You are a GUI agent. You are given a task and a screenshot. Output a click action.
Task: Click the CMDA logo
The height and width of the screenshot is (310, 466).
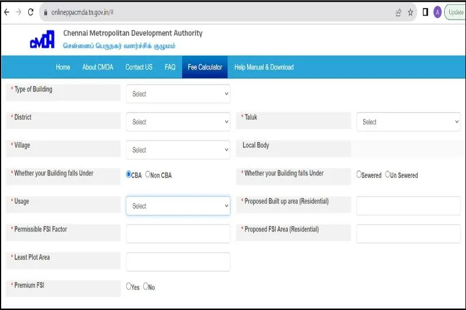(42, 40)
